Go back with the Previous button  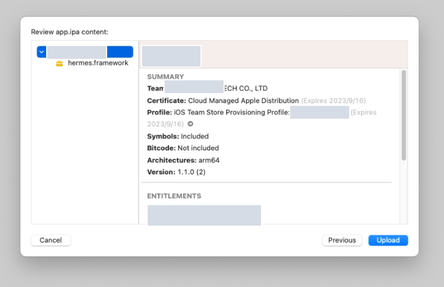[x=342, y=240]
